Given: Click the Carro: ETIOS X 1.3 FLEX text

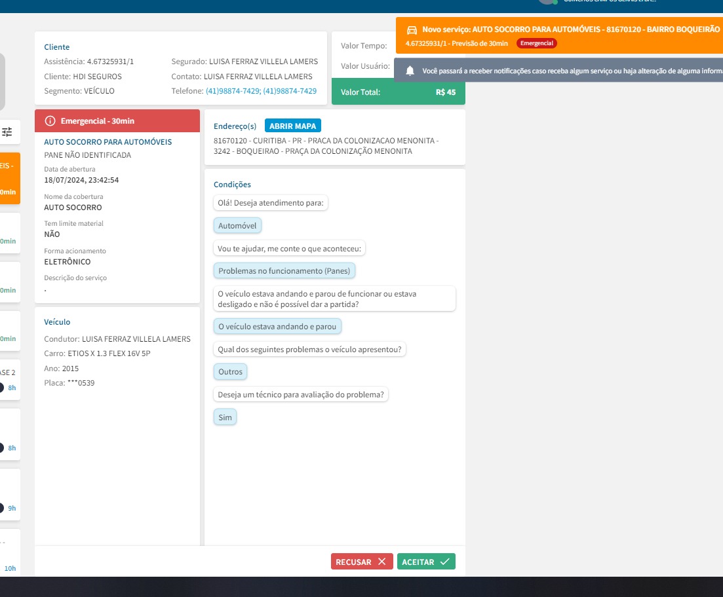Looking at the screenshot, I should point(97,353).
